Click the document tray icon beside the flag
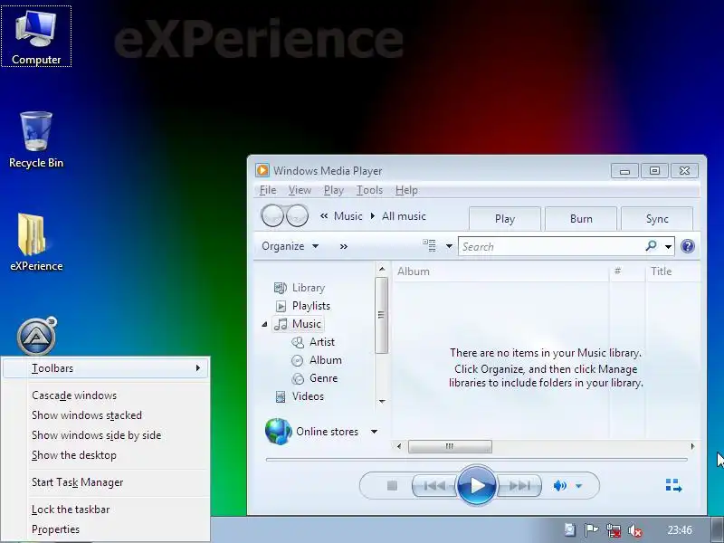The width and height of the screenshot is (724, 543). tap(570, 530)
